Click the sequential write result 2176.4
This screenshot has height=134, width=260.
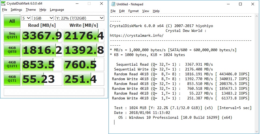coord(84,36)
